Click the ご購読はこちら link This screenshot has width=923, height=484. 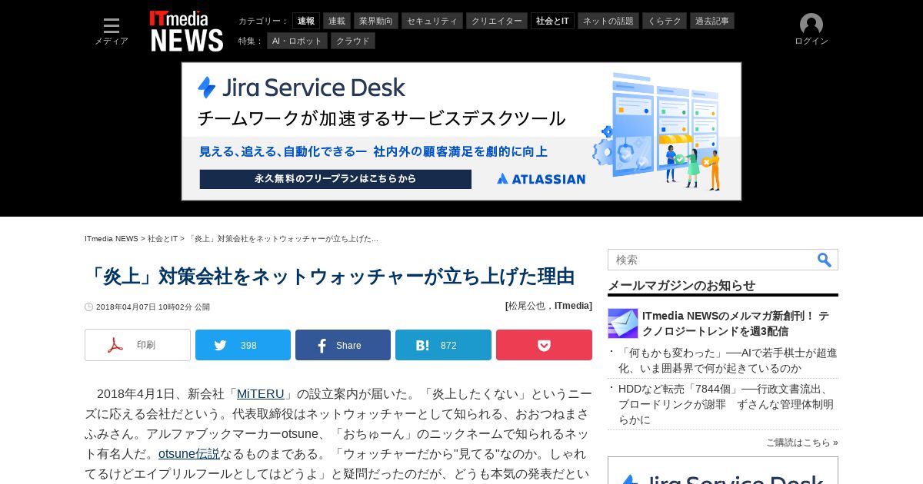click(x=801, y=443)
